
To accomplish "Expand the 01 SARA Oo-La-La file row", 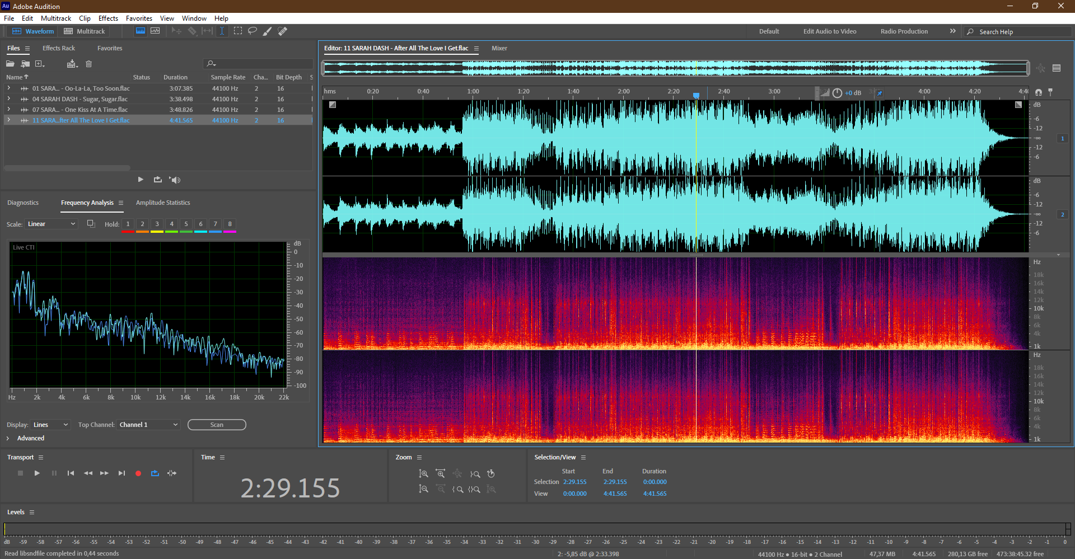I will coord(8,88).
